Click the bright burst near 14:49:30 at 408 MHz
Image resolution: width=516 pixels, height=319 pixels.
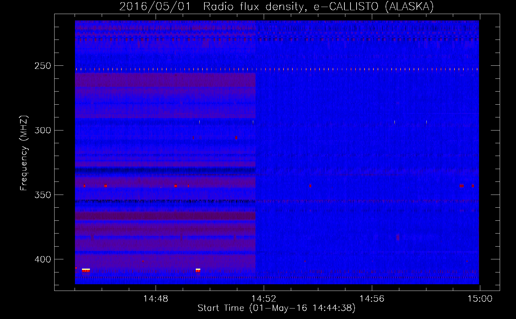(x=198, y=270)
